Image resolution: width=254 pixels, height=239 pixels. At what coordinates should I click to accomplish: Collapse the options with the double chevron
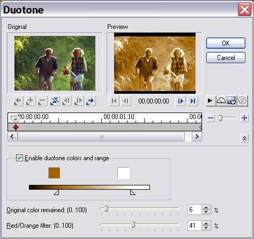pos(244,138)
